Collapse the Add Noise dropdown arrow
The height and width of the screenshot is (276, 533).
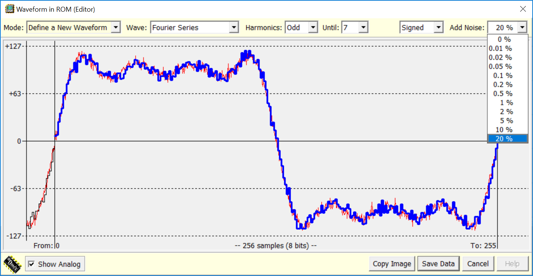(522, 27)
